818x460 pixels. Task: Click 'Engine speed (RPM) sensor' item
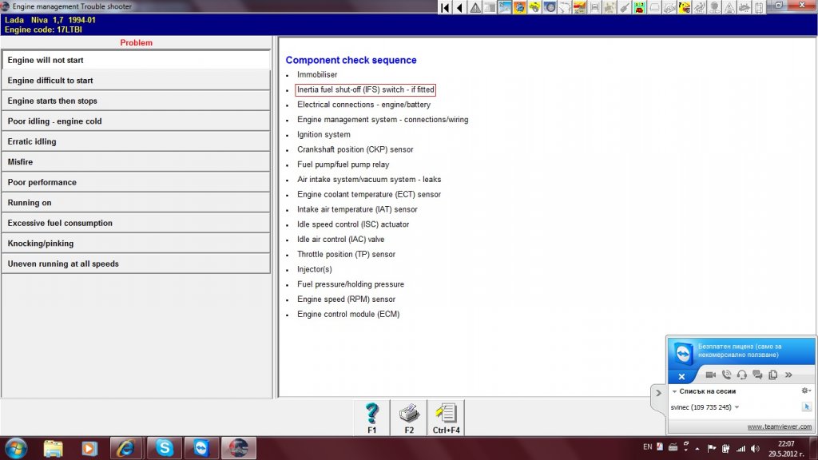pos(346,299)
